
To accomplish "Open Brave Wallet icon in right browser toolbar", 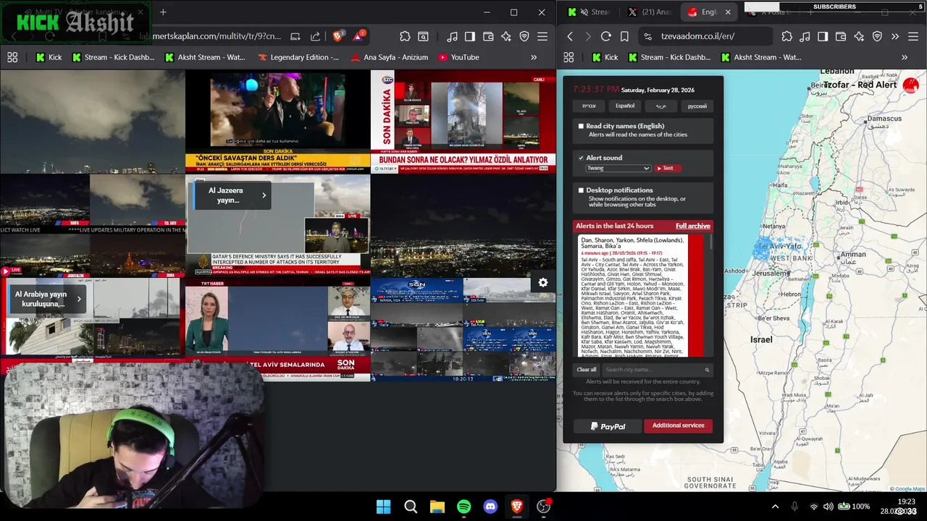I will pyautogui.click(x=841, y=36).
